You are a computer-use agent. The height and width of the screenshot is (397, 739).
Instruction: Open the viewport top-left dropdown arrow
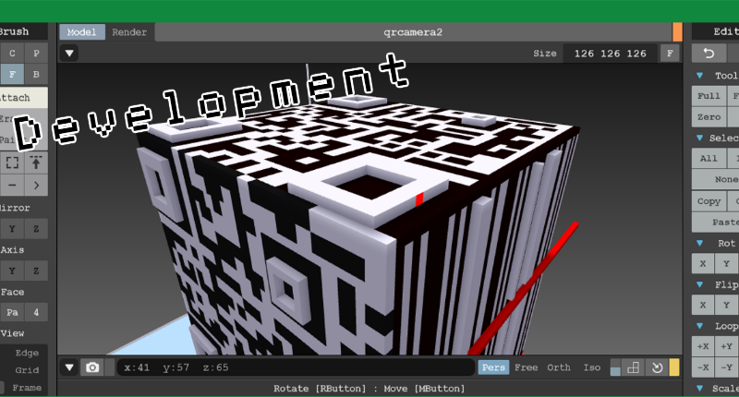click(x=70, y=54)
